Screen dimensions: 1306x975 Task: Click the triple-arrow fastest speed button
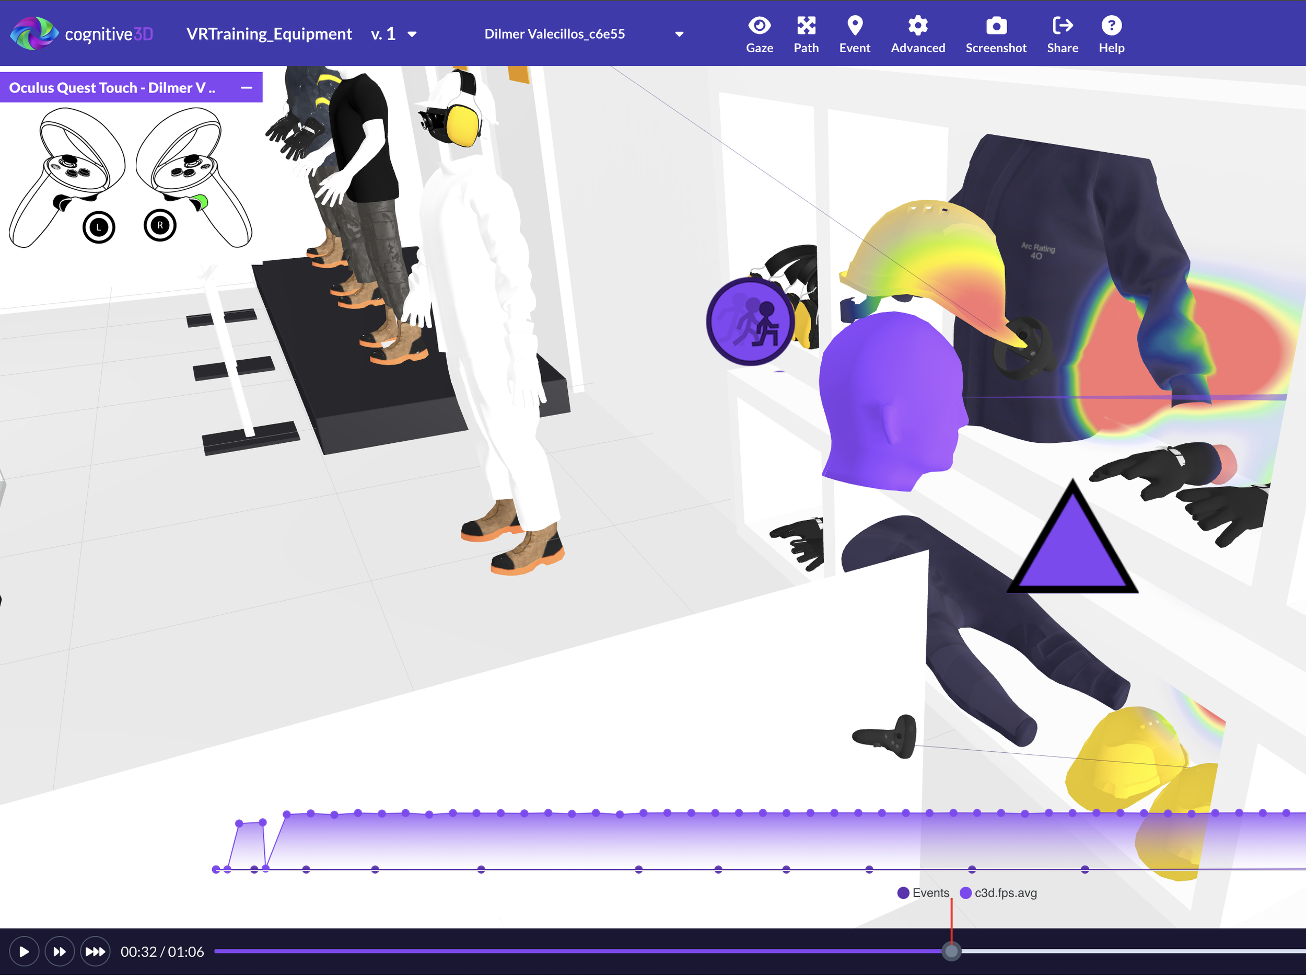tap(95, 951)
